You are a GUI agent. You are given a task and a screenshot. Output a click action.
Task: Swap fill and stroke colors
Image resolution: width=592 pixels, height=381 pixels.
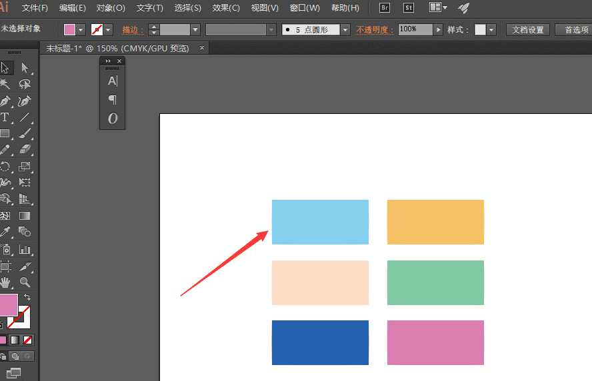[27, 297]
